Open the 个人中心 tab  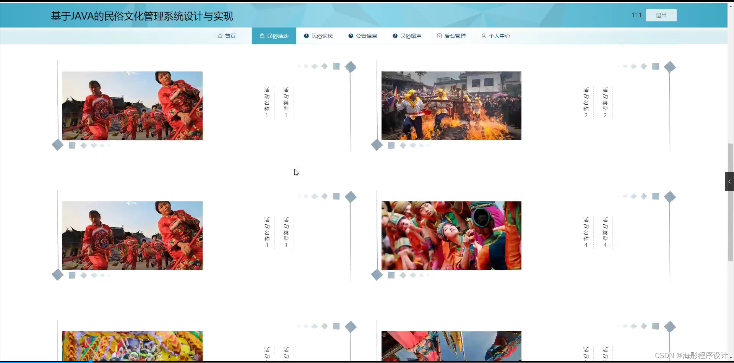(x=496, y=36)
